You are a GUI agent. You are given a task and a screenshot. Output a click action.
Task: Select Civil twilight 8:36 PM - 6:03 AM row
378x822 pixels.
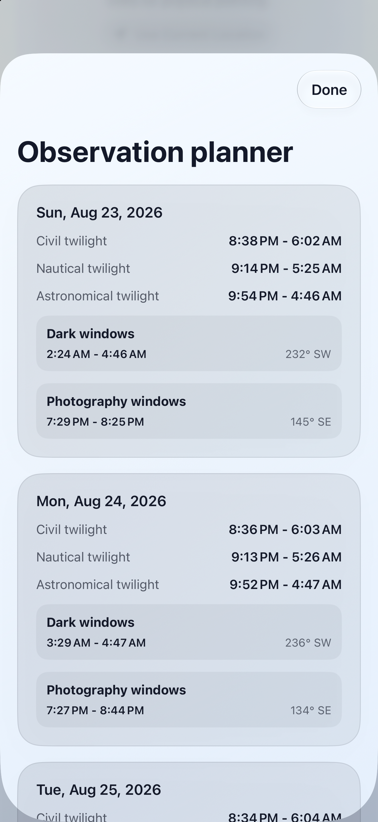(189, 529)
